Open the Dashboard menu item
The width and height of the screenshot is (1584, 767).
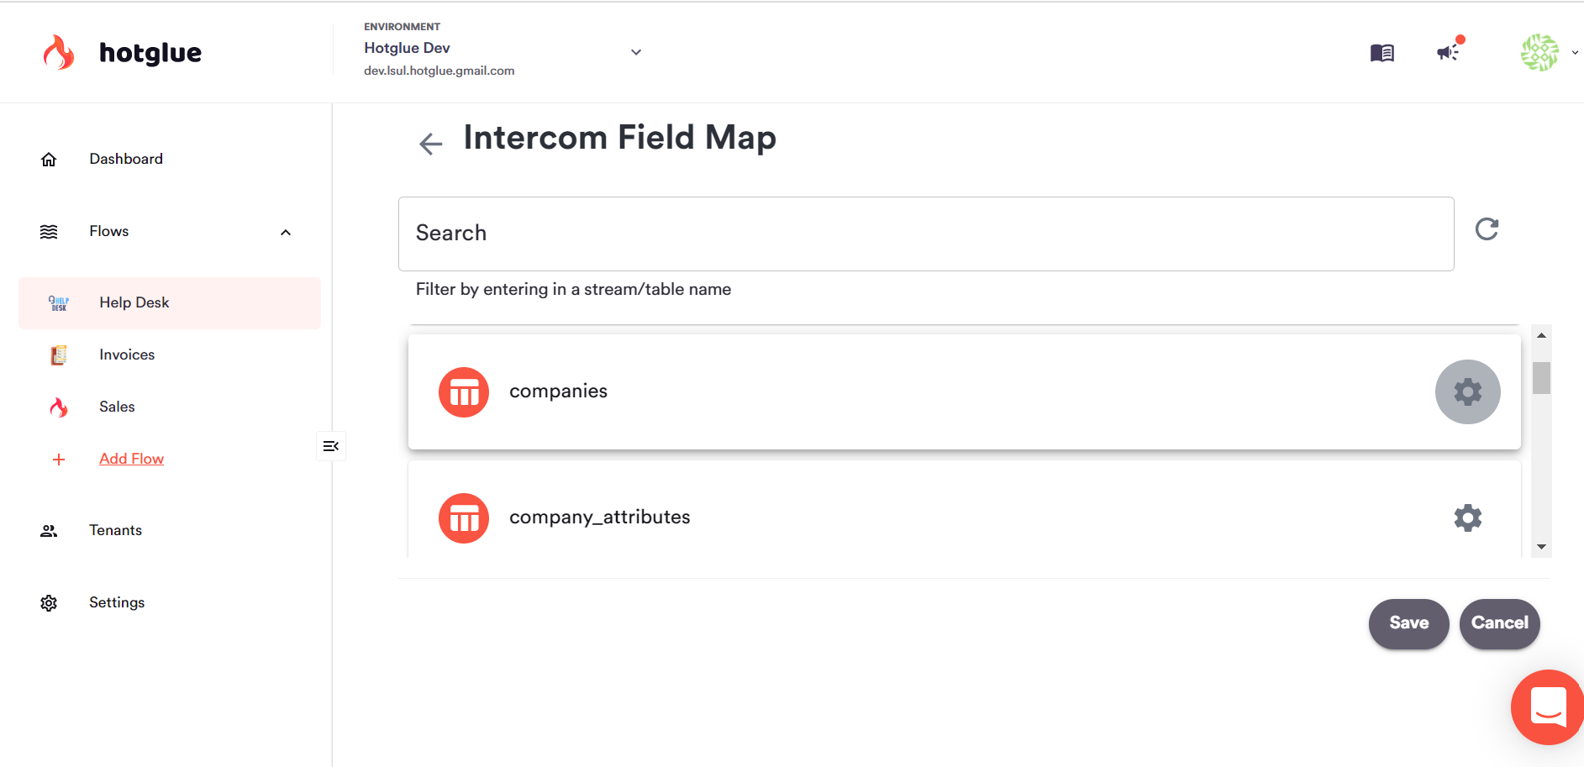pyautogui.click(x=126, y=159)
